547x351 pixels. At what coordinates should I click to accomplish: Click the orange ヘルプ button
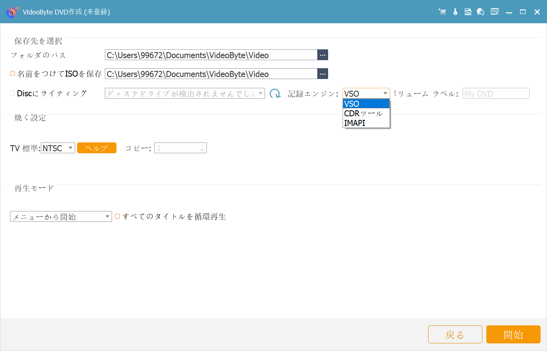pos(97,148)
